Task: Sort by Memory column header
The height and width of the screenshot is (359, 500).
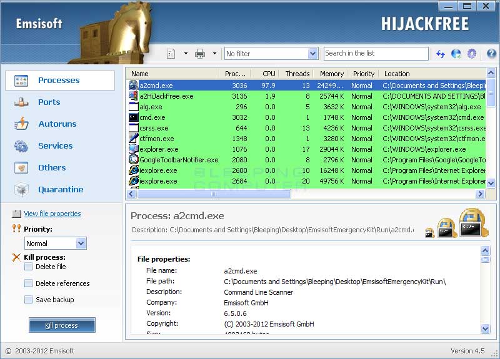Action: (331, 74)
